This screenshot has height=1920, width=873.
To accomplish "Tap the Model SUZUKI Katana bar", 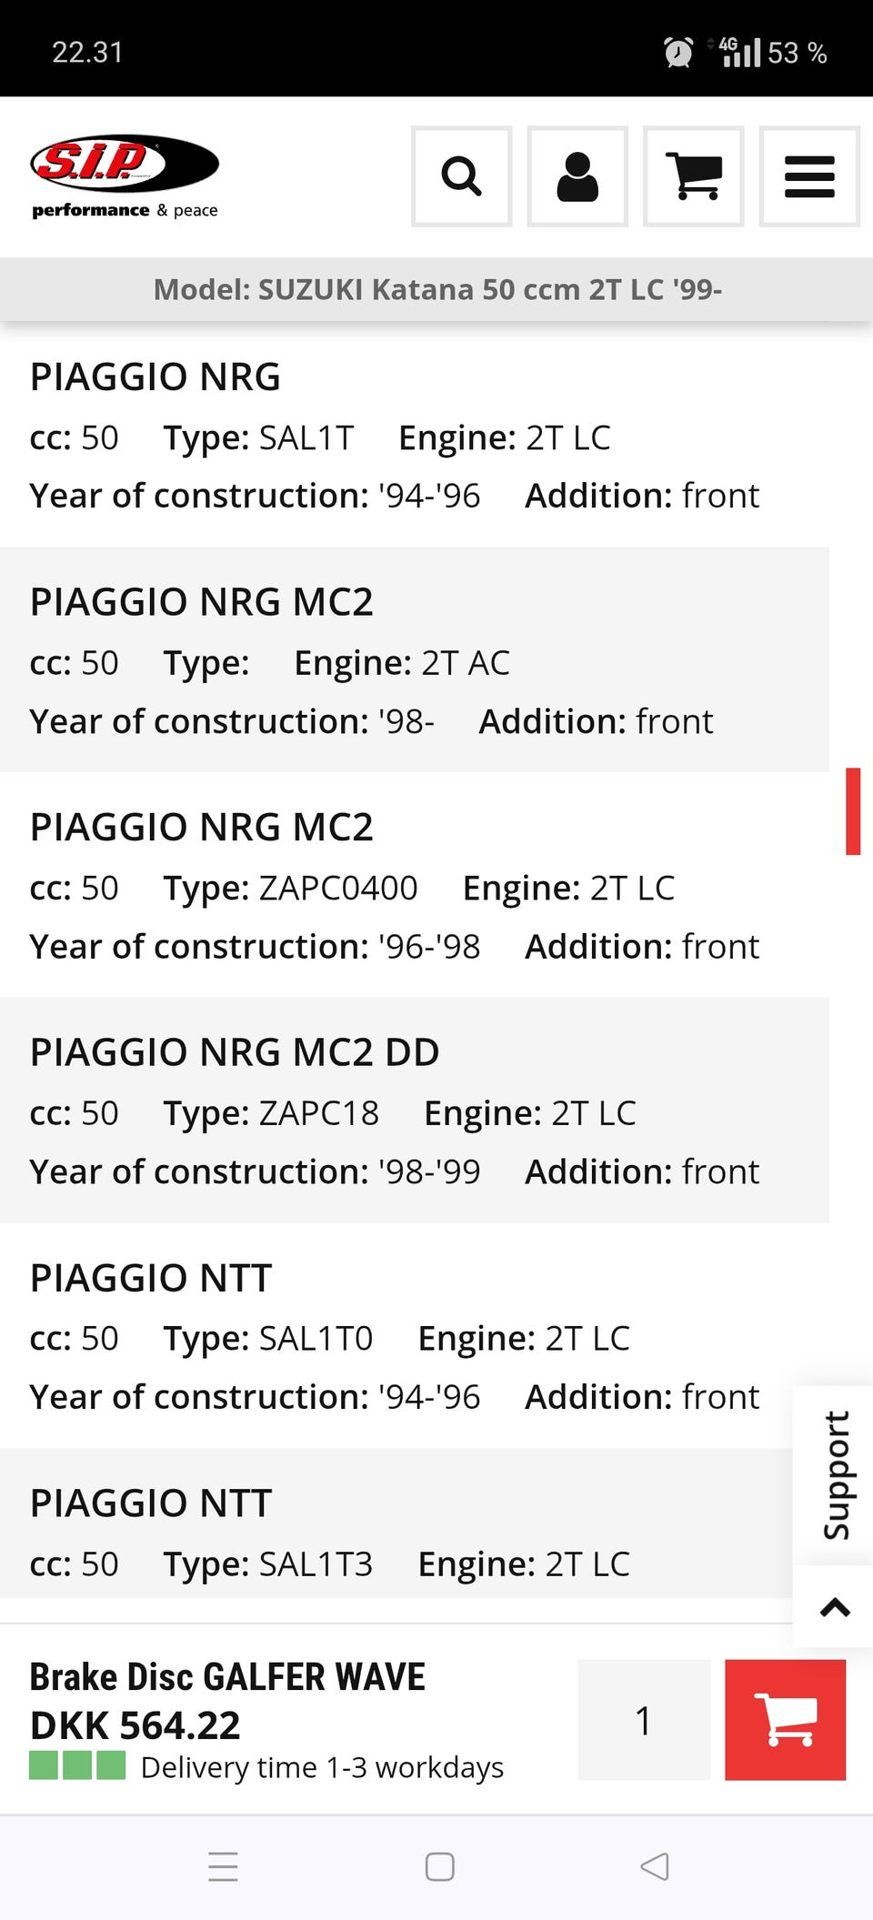I will tap(436, 289).
